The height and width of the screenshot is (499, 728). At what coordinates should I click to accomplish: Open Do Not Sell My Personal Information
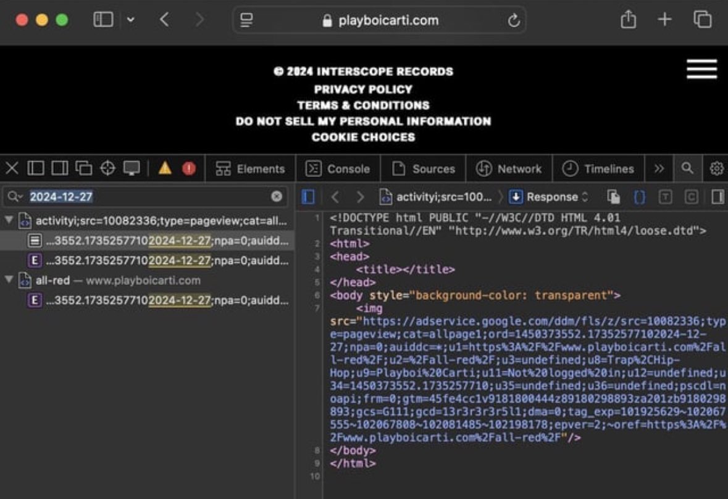tap(363, 121)
